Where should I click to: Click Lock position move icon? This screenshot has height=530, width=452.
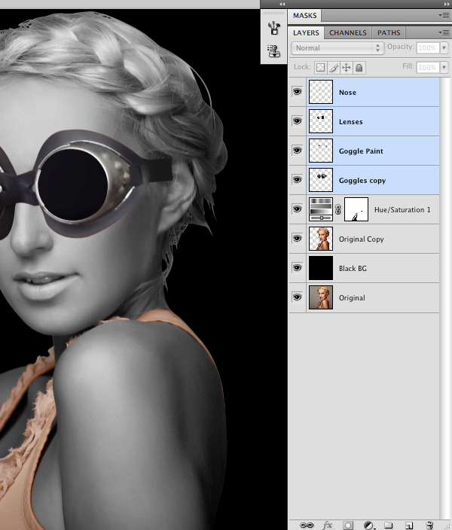(x=346, y=68)
